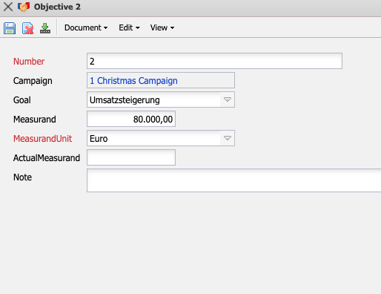Click the empty ActualMeasurand field

pyautogui.click(x=131, y=157)
